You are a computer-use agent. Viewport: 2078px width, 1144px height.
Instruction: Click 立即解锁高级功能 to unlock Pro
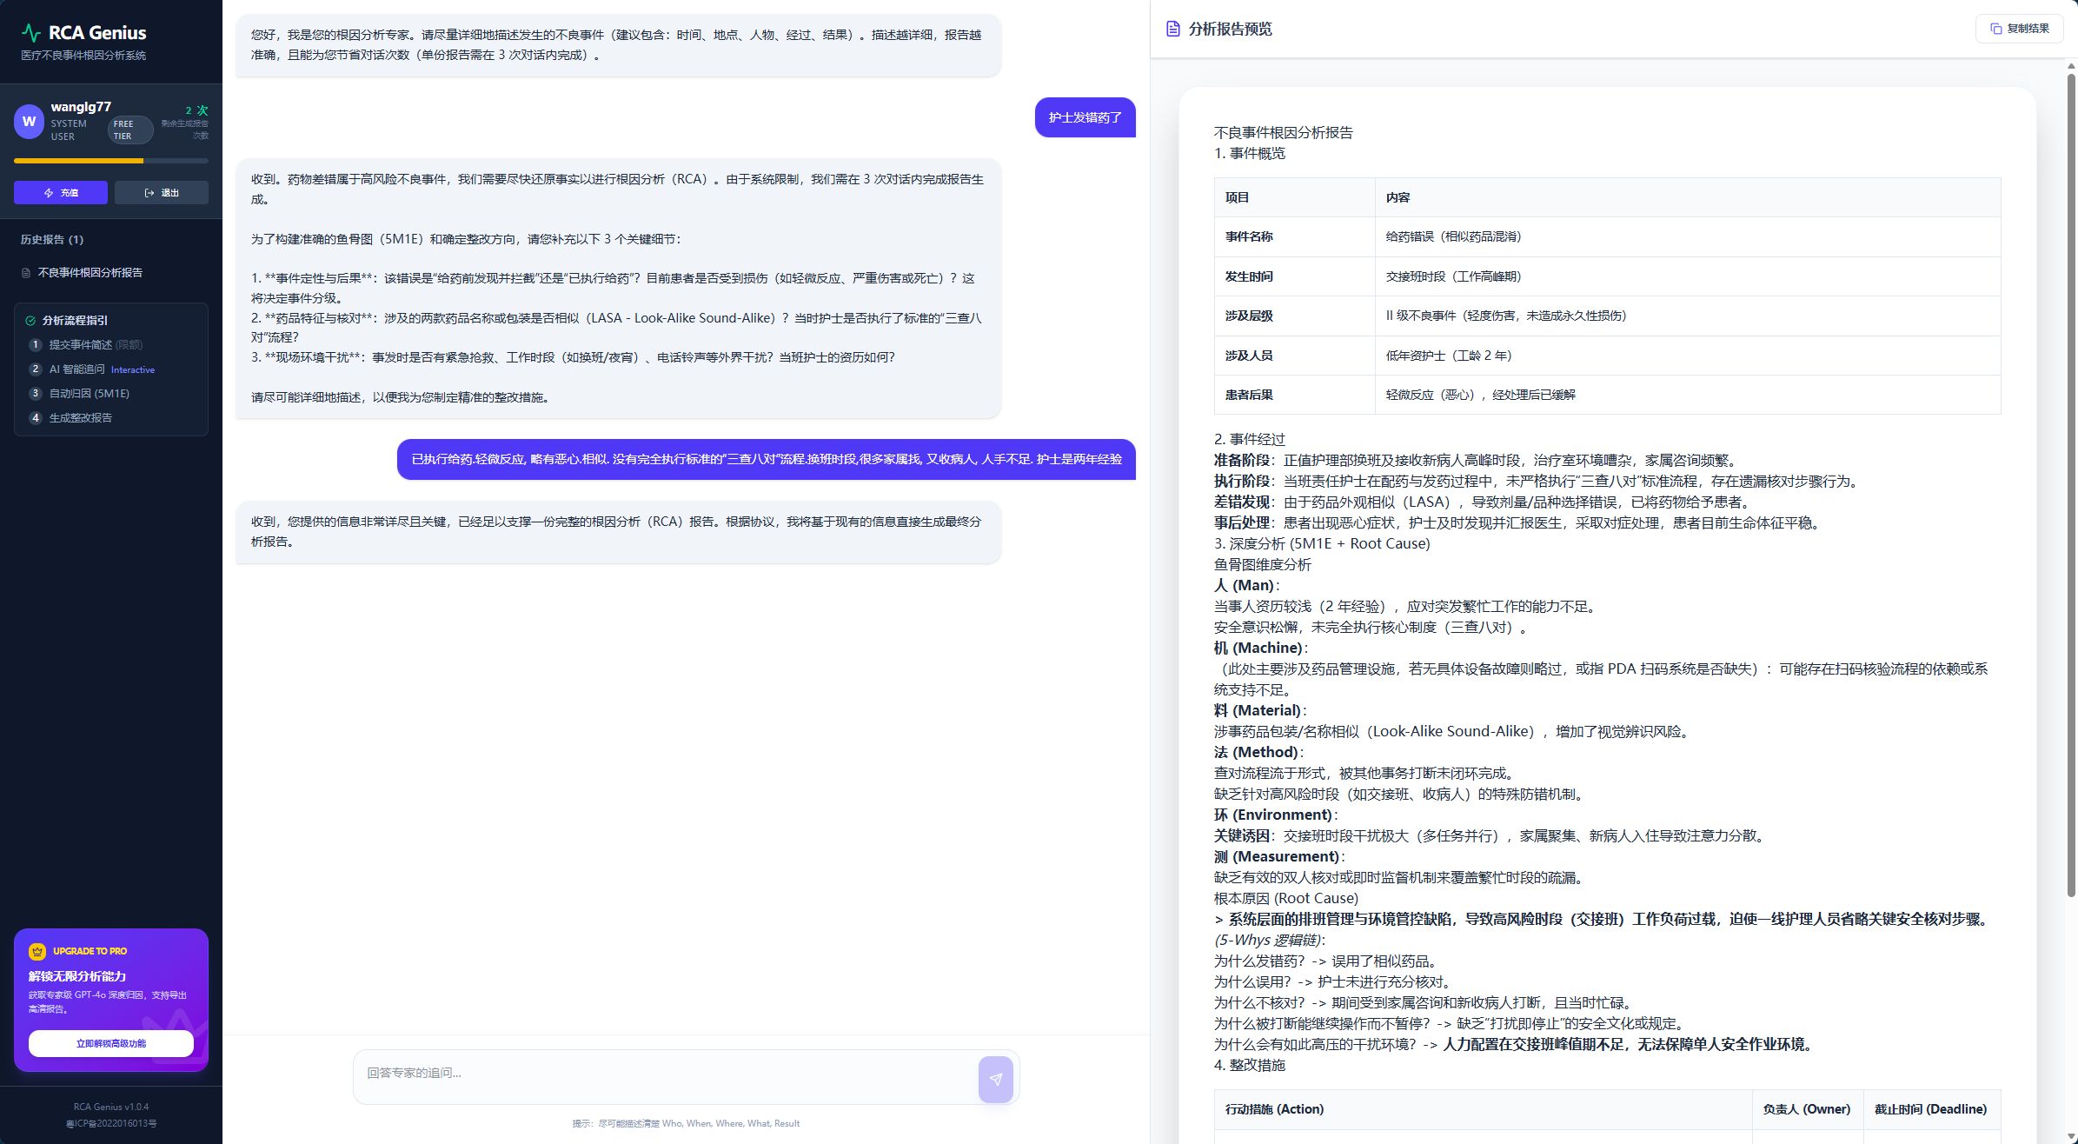tap(112, 1042)
